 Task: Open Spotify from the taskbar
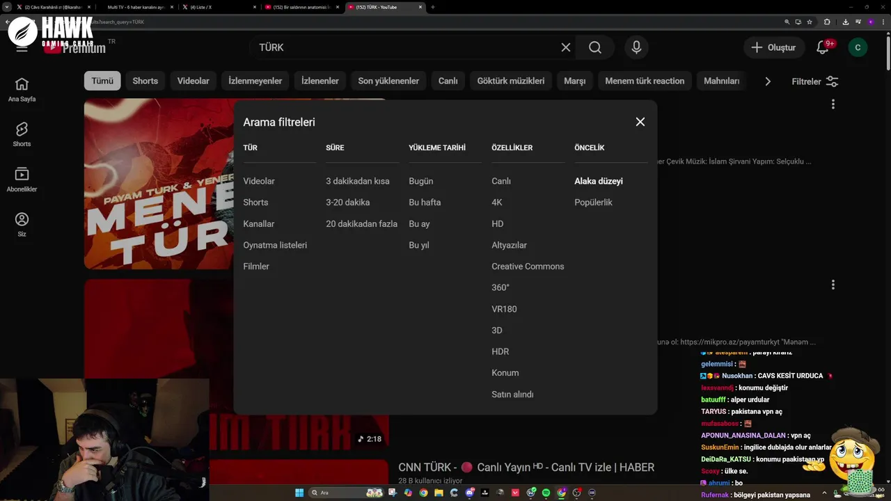click(546, 493)
